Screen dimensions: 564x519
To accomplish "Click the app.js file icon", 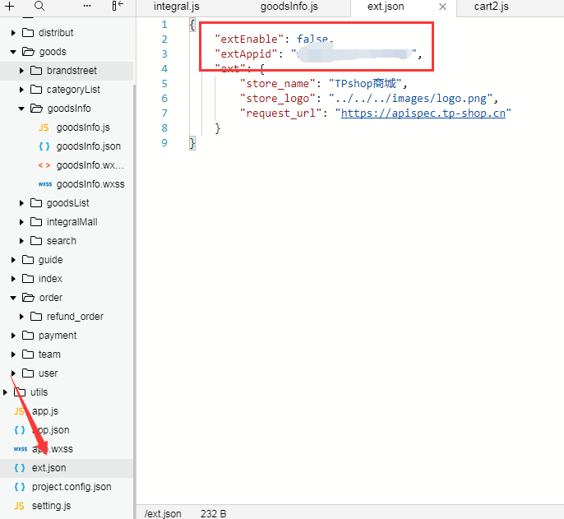I will tap(20, 411).
